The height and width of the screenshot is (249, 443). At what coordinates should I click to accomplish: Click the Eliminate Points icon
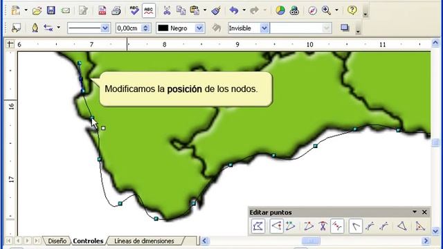420,226
